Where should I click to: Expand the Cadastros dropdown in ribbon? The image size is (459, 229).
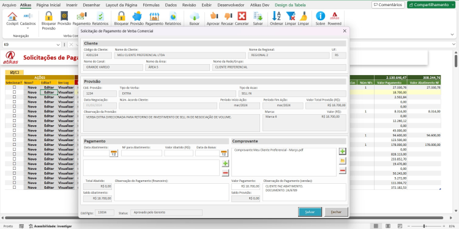(x=28, y=28)
